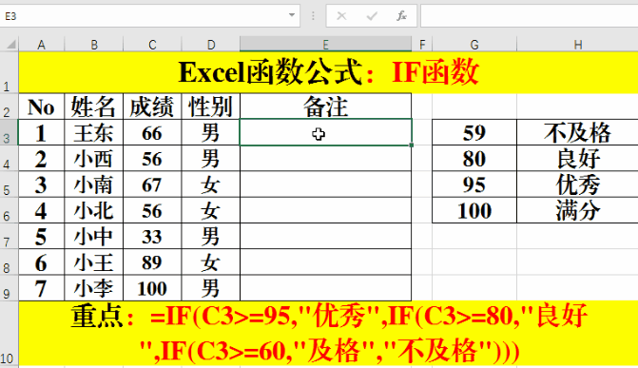
Task: Click the '重点' formula note cell
Action: tap(328, 334)
